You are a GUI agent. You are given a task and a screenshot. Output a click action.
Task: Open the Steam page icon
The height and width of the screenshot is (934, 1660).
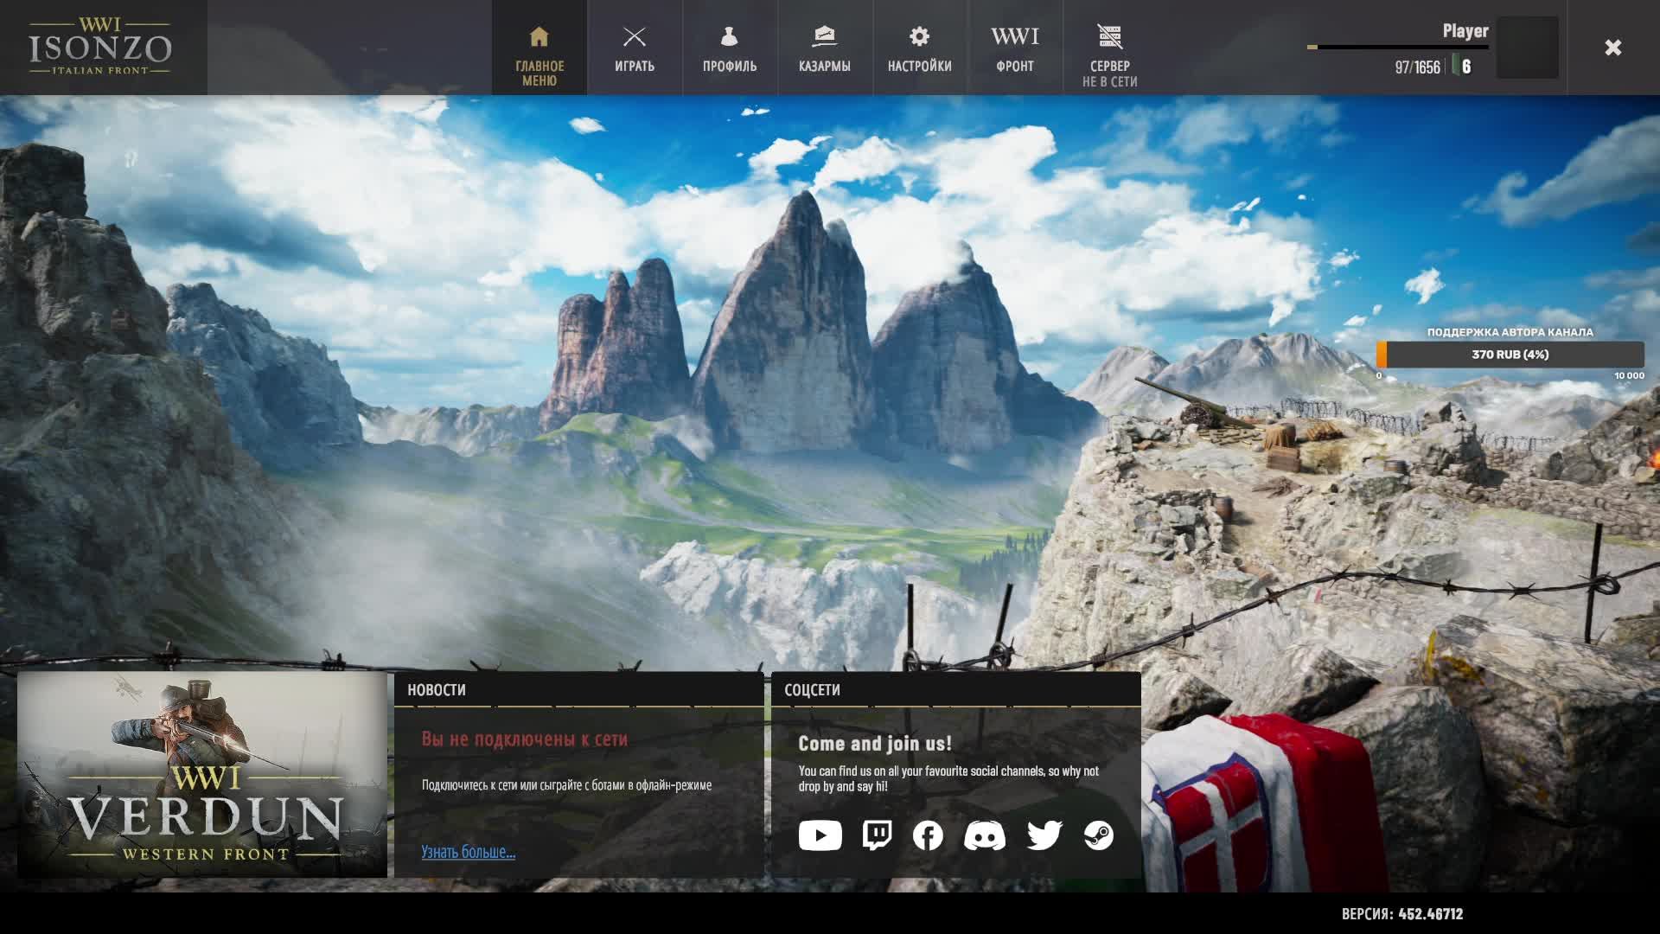[1099, 835]
